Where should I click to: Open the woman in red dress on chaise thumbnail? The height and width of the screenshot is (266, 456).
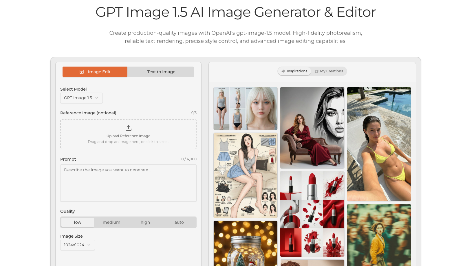312,128
